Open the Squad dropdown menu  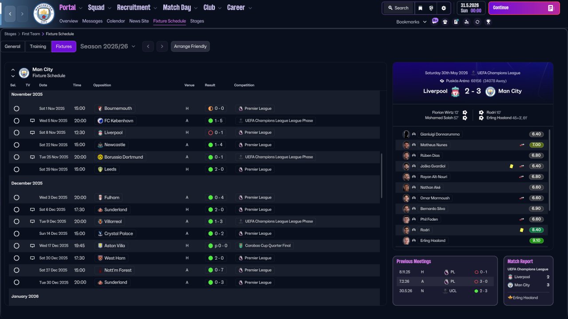tap(100, 8)
